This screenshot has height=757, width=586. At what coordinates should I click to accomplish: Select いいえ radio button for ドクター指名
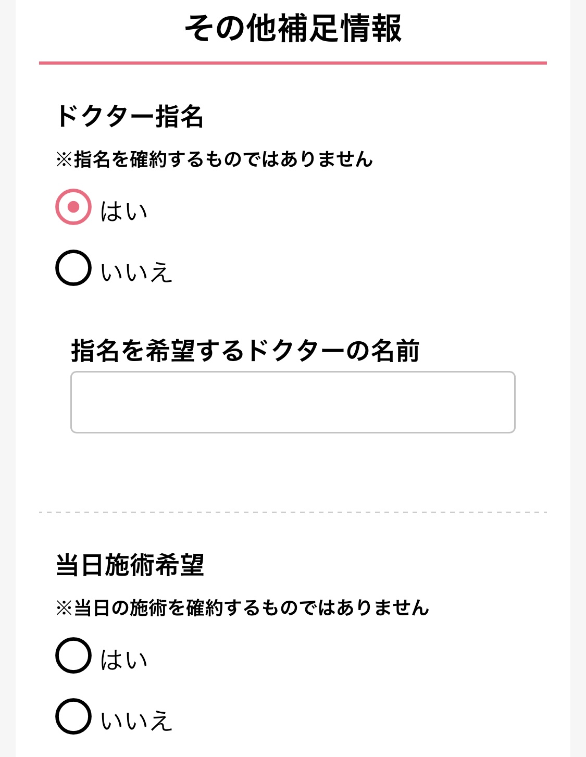click(73, 268)
